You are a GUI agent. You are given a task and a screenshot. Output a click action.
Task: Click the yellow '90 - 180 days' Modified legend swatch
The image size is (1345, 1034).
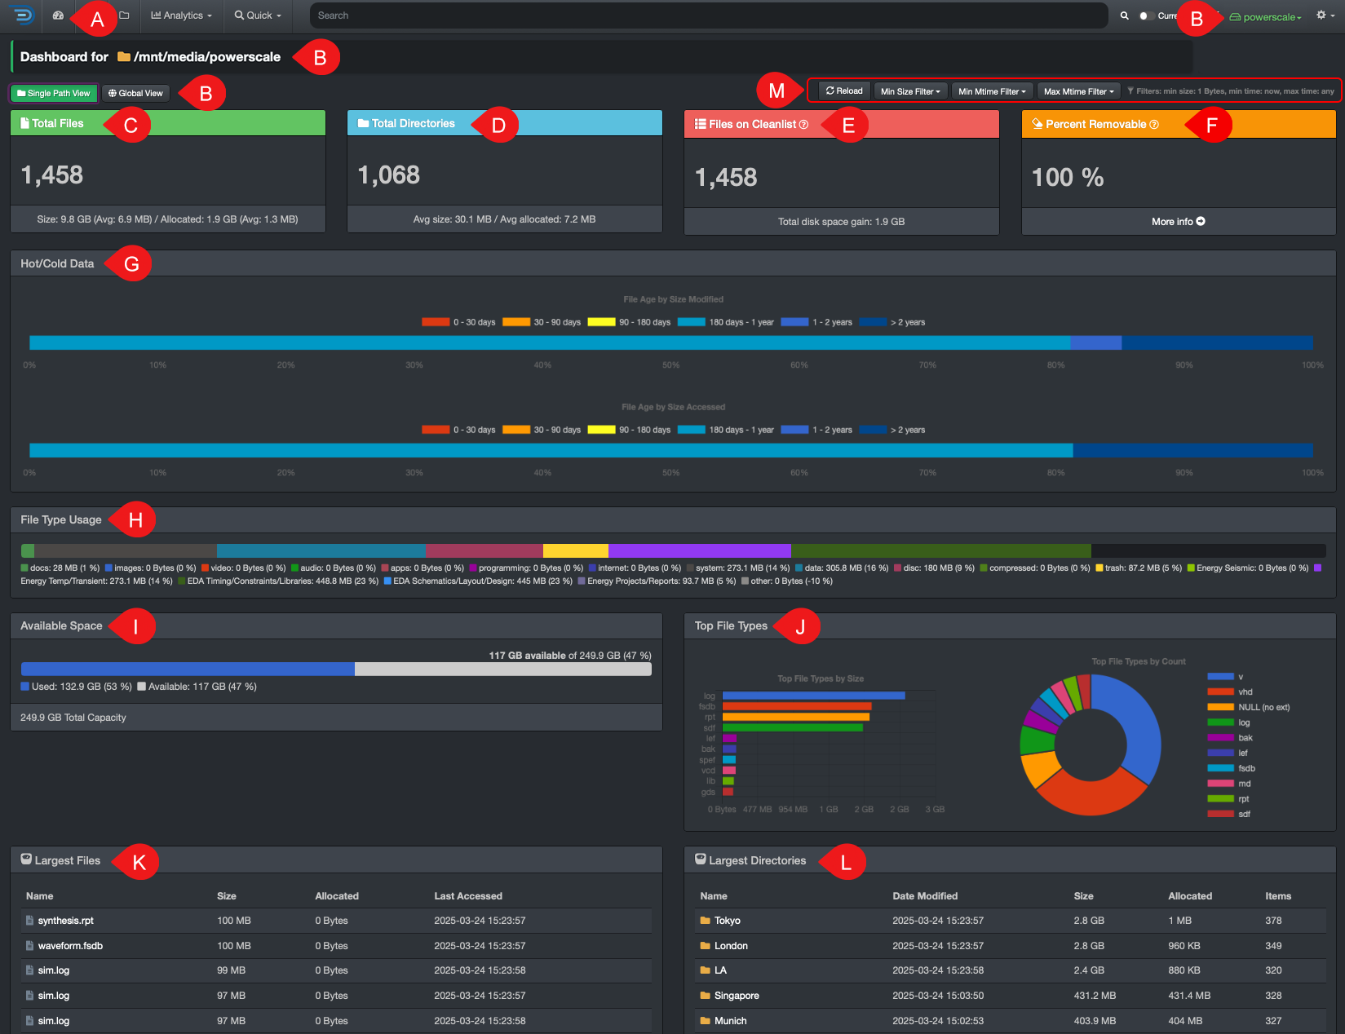pyautogui.click(x=601, y=322)
